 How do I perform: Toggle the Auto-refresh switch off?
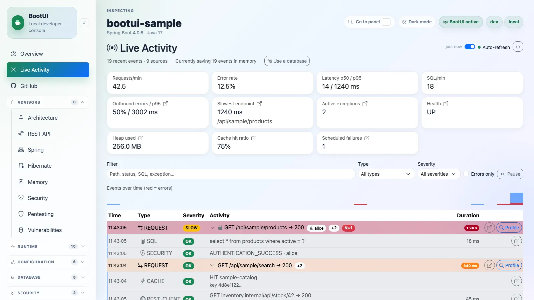tap(470, 47)
